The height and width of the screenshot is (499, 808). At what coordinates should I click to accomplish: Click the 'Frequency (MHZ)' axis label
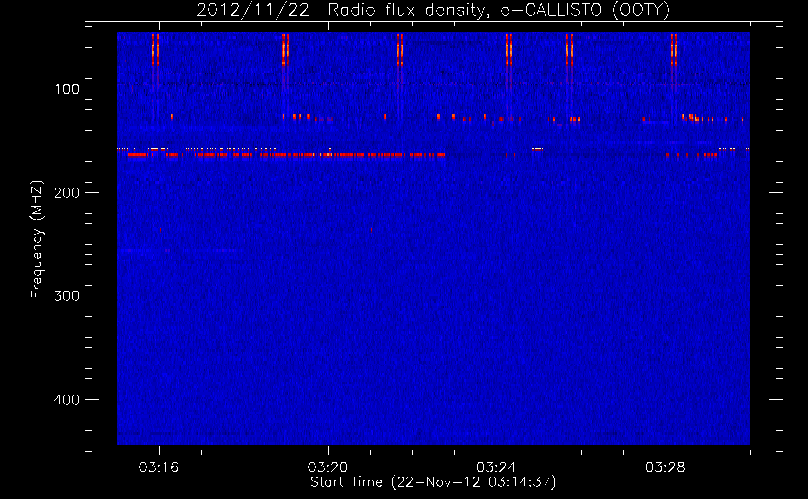(x=37, y=240)
